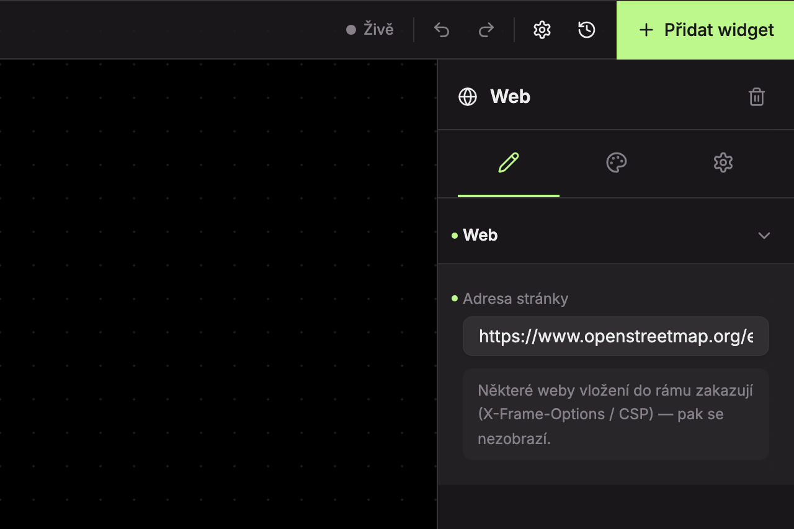Click the globe icon beside Web title
This screenshot has width=794, height=529.
coord(468,97)
